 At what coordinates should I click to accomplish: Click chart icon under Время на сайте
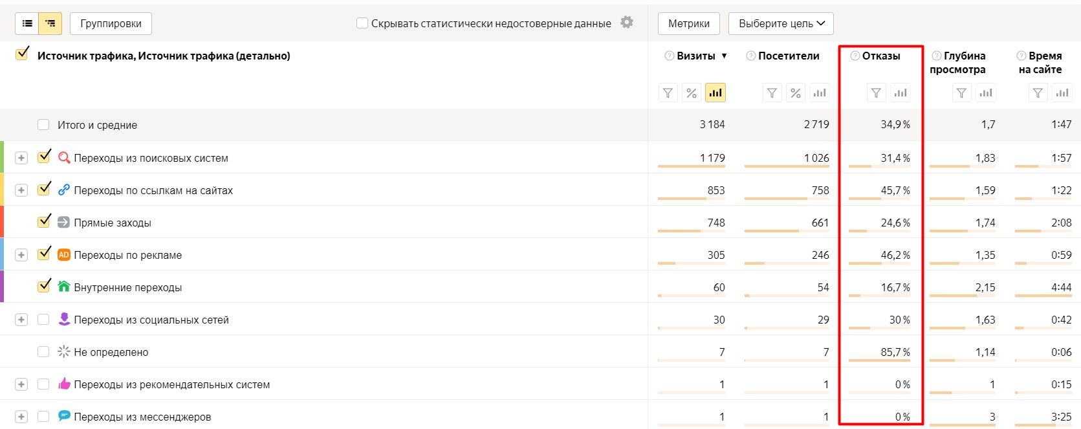click(1062, 93)
